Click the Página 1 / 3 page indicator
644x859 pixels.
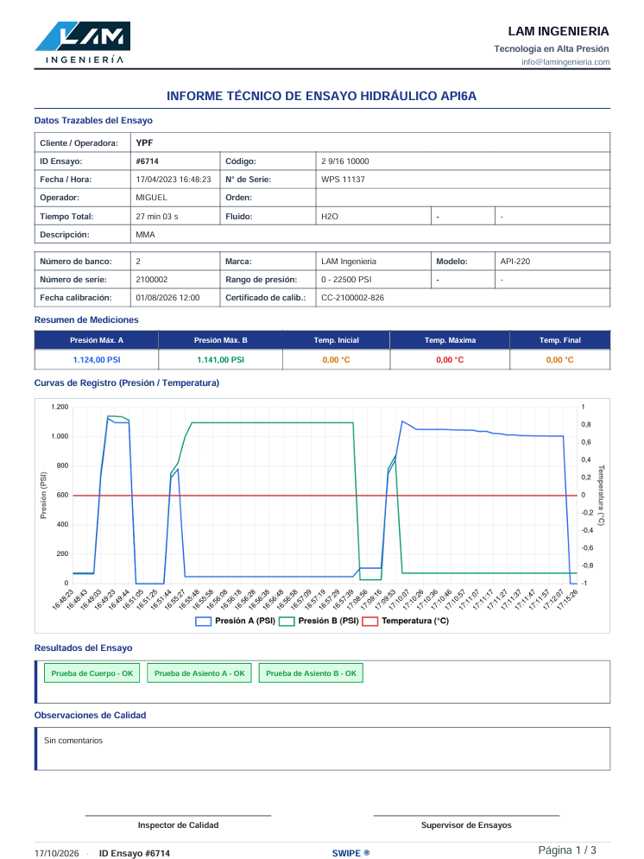(x=567, y=850)
